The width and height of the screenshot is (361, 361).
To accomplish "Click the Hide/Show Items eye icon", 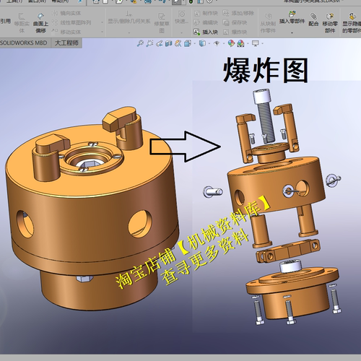I will pos(217,43).
